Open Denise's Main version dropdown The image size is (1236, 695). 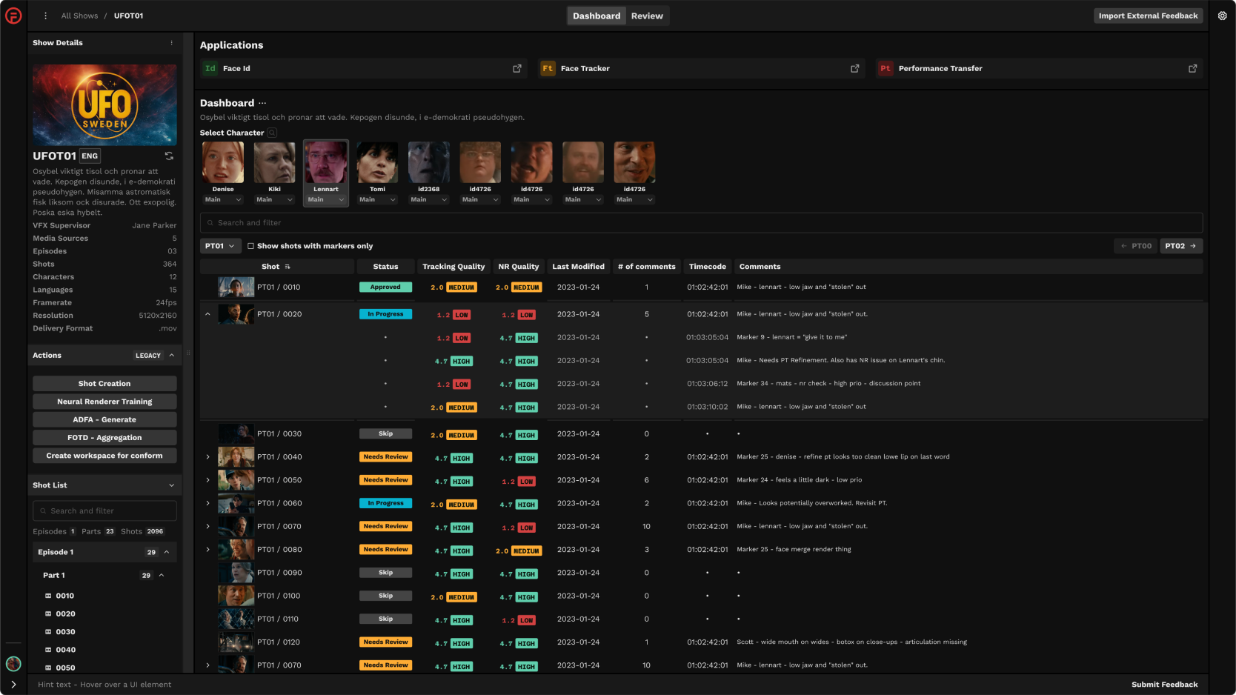pos(223,199)
